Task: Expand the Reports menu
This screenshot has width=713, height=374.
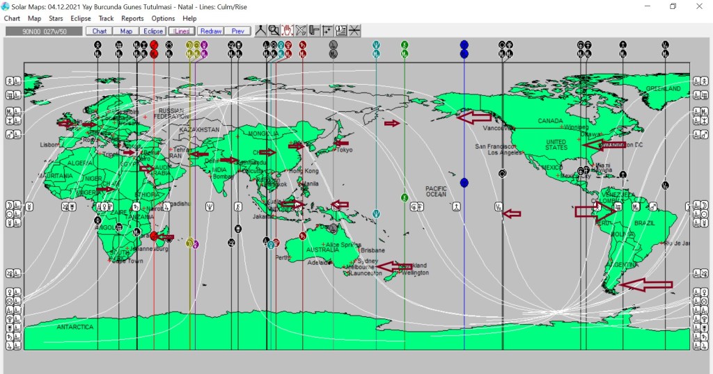Action: point(132,18)
